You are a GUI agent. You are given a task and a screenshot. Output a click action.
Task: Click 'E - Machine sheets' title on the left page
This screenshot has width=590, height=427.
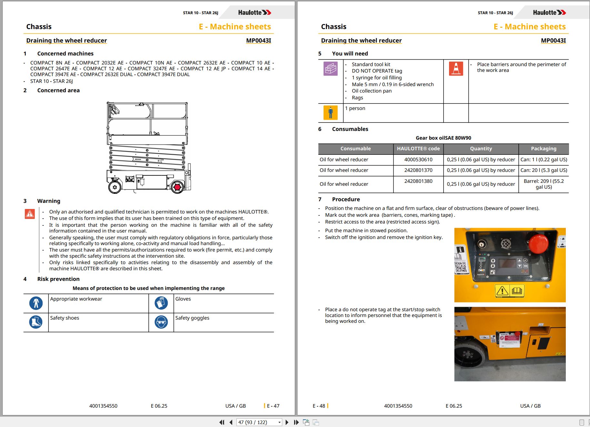(x=235, y=26)
